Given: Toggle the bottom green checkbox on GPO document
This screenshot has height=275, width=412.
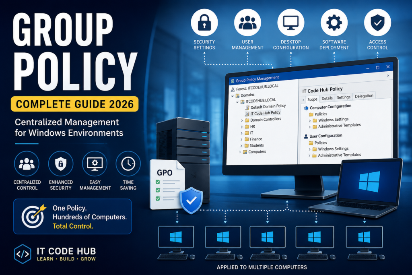Looking at the screenshot, I should point(158,198).
